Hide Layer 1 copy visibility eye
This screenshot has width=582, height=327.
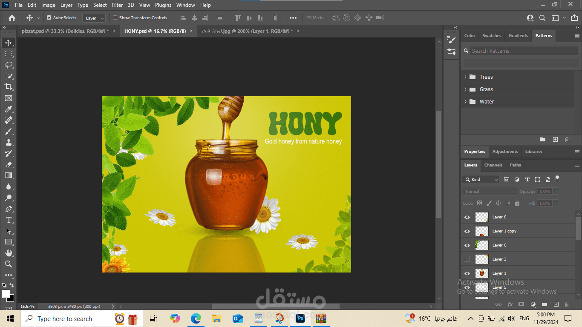tap(467, 231)
